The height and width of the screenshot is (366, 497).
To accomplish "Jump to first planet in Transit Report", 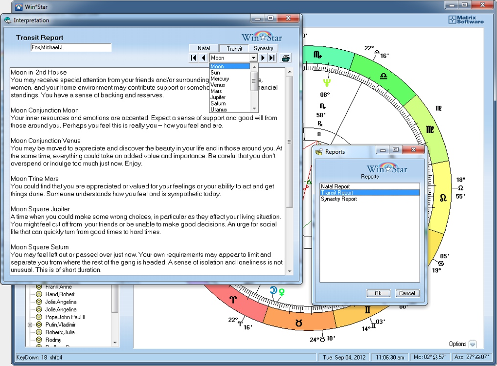I will 193,58.
